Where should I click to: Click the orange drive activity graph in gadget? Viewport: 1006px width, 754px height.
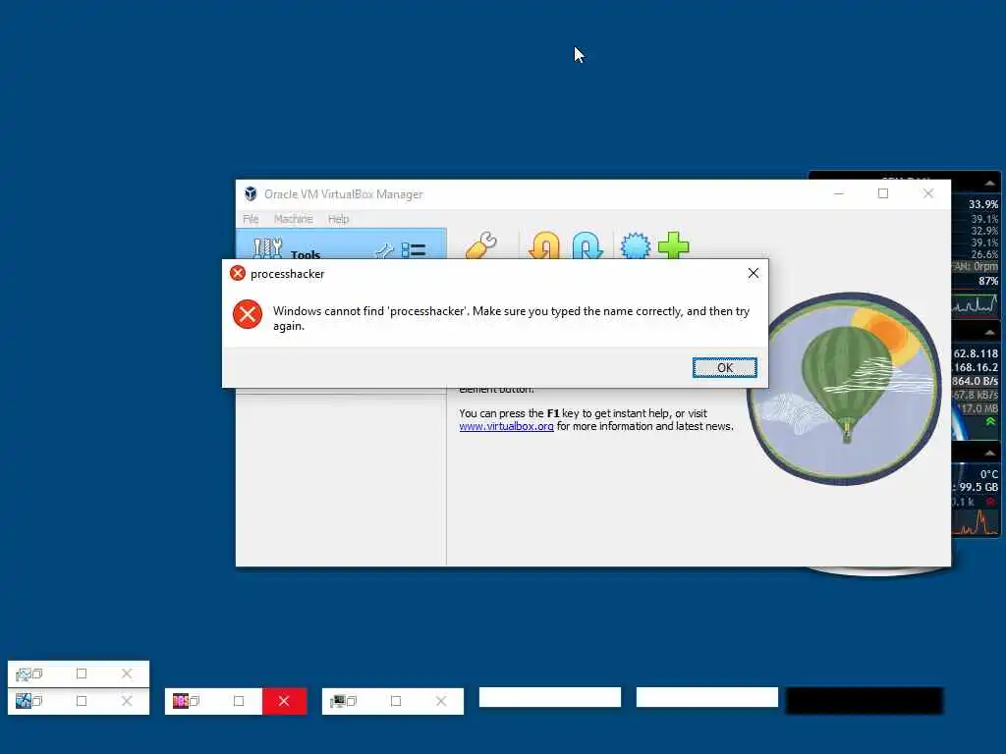click(976, 521)
